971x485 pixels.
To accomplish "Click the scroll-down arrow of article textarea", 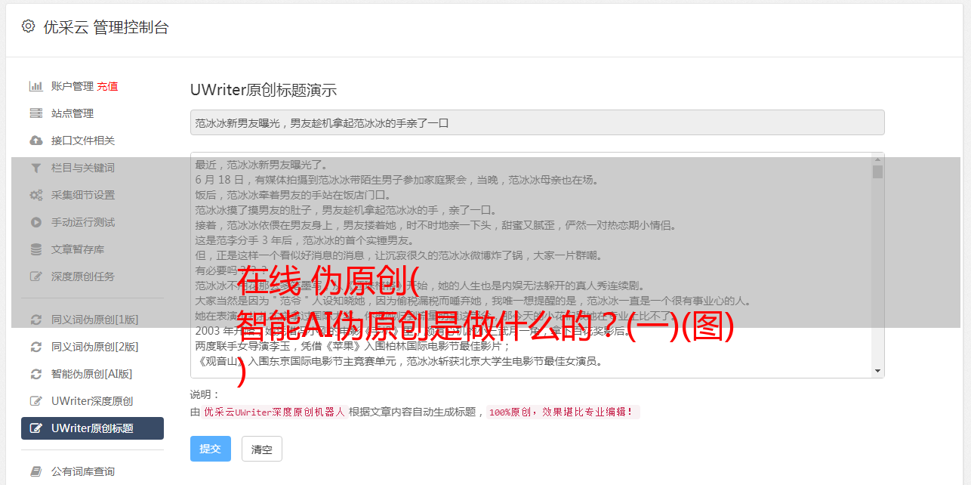I will click(x=877, y=371).
